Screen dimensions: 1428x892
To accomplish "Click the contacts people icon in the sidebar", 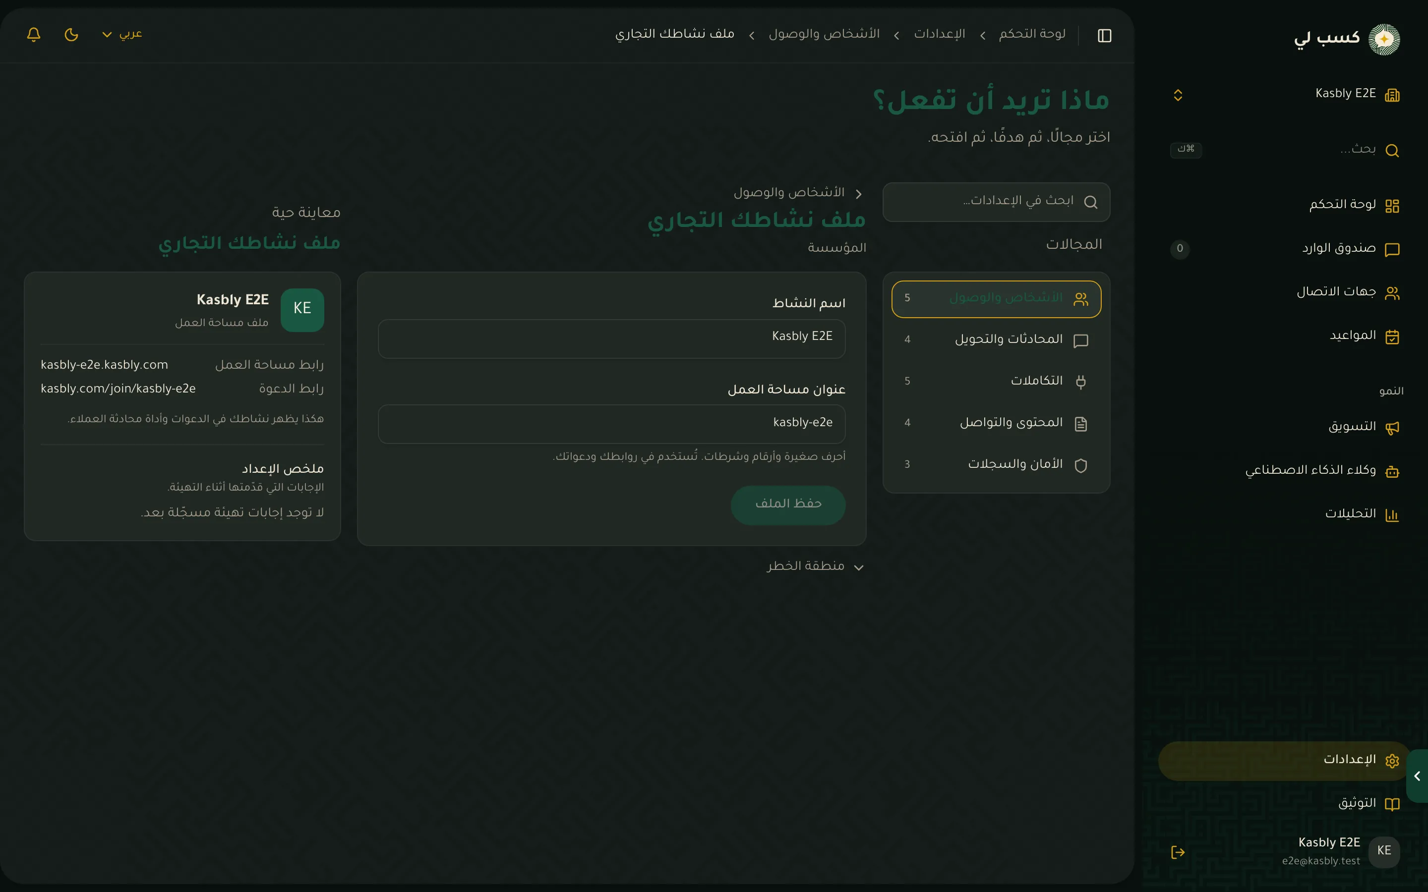I will pyautogui.click(x=1392, y=293).
